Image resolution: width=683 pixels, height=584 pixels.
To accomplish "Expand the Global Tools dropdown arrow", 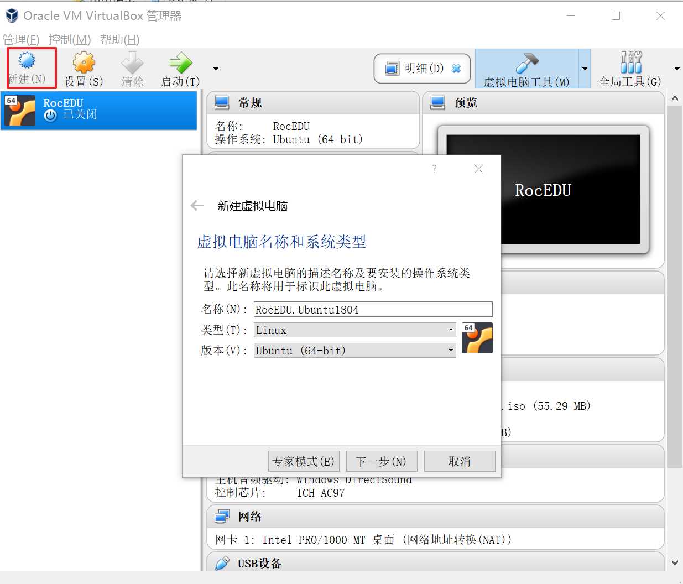I will 677,69.
